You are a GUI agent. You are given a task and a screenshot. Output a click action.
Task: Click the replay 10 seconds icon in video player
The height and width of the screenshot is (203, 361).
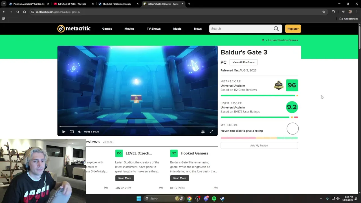(x=72, y=132)
